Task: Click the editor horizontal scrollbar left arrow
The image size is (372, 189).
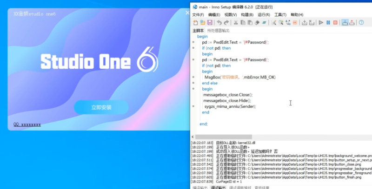Action: point(193,137)
